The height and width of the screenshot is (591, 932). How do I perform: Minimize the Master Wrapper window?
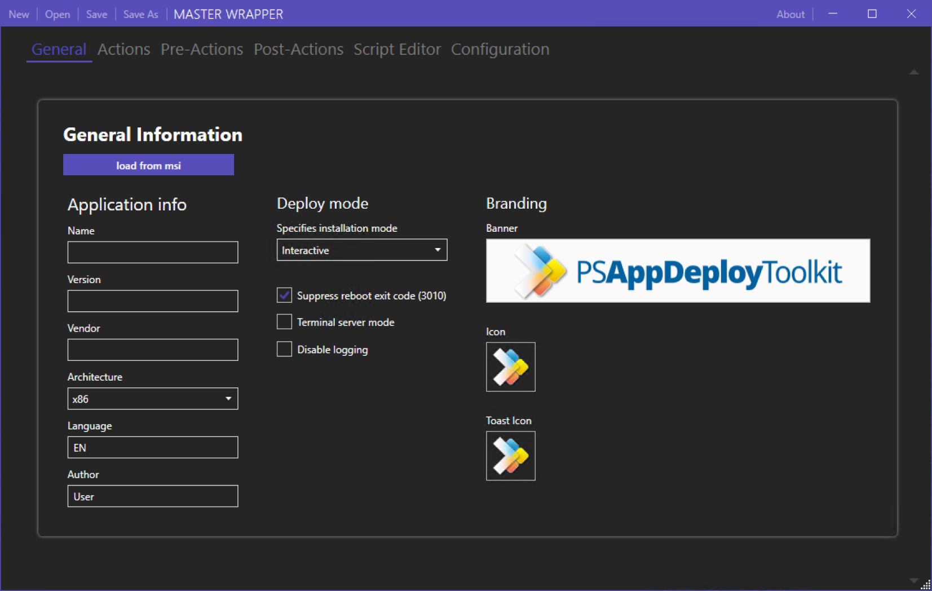tap(832, 14)
